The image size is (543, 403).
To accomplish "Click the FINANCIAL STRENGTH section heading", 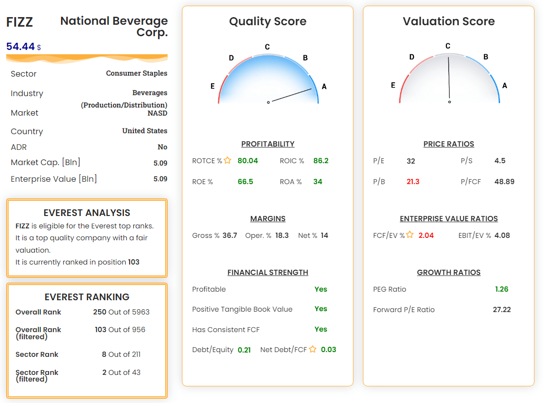I will [x=268, y=273].
